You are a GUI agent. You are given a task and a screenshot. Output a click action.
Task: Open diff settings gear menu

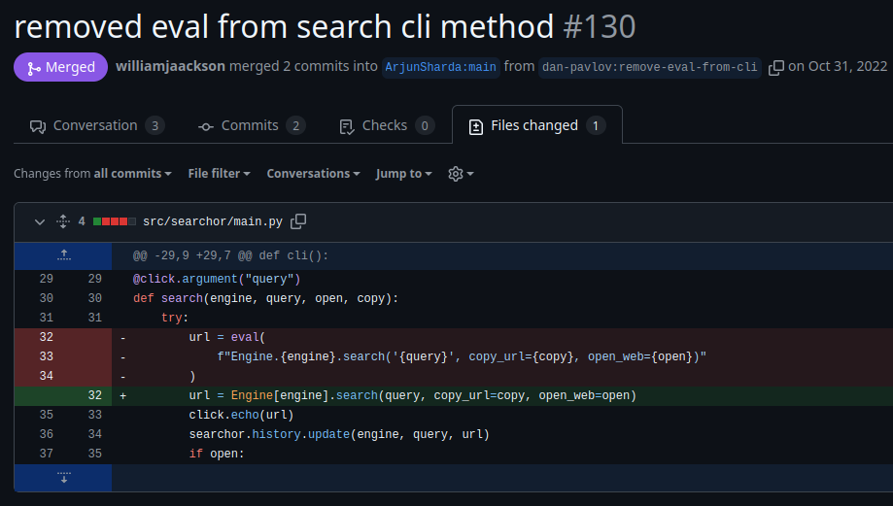461,174
